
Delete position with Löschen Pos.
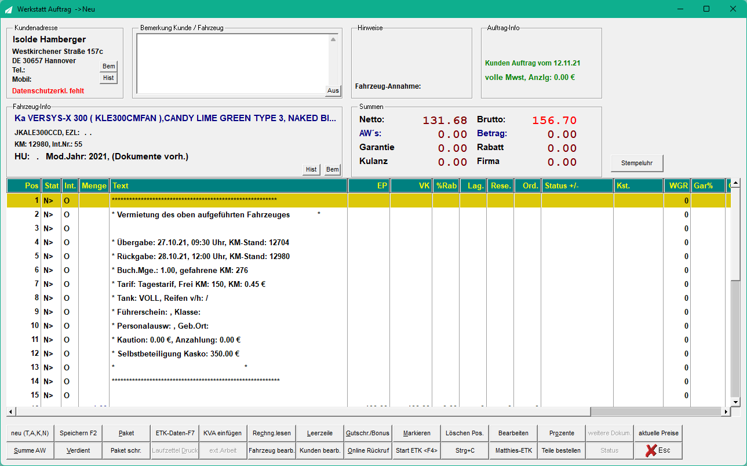(465, 433)
